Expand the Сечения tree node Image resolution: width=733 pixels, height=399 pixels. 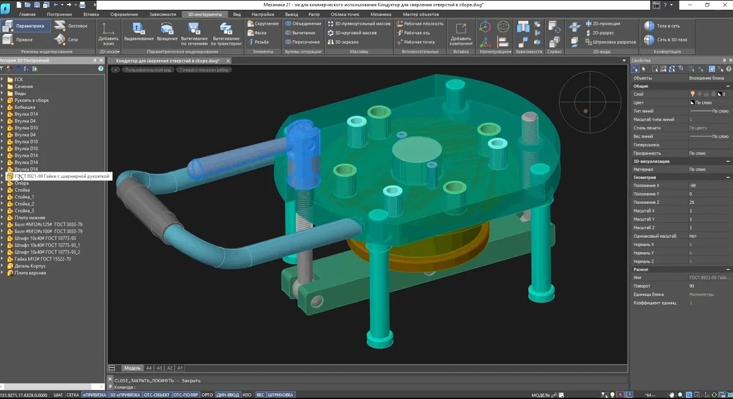[x=2, y=87]
